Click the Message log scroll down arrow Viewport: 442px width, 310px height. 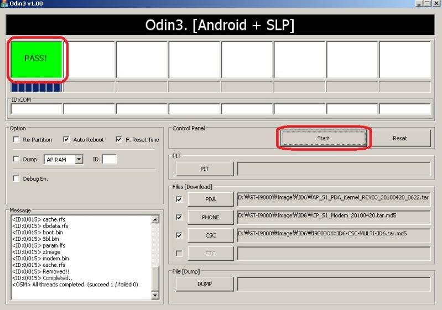(155, 296)
